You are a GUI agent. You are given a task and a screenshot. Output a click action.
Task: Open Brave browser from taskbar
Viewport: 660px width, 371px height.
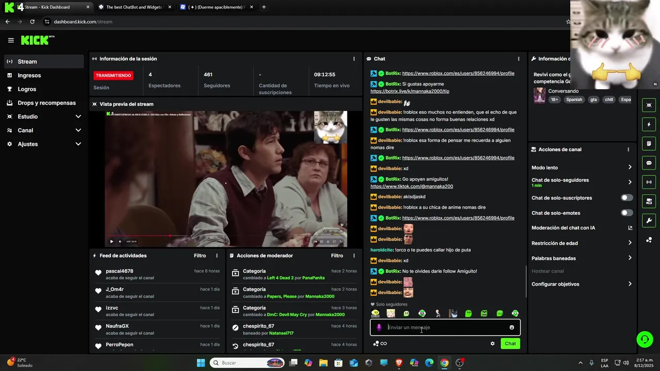point(399,363)
